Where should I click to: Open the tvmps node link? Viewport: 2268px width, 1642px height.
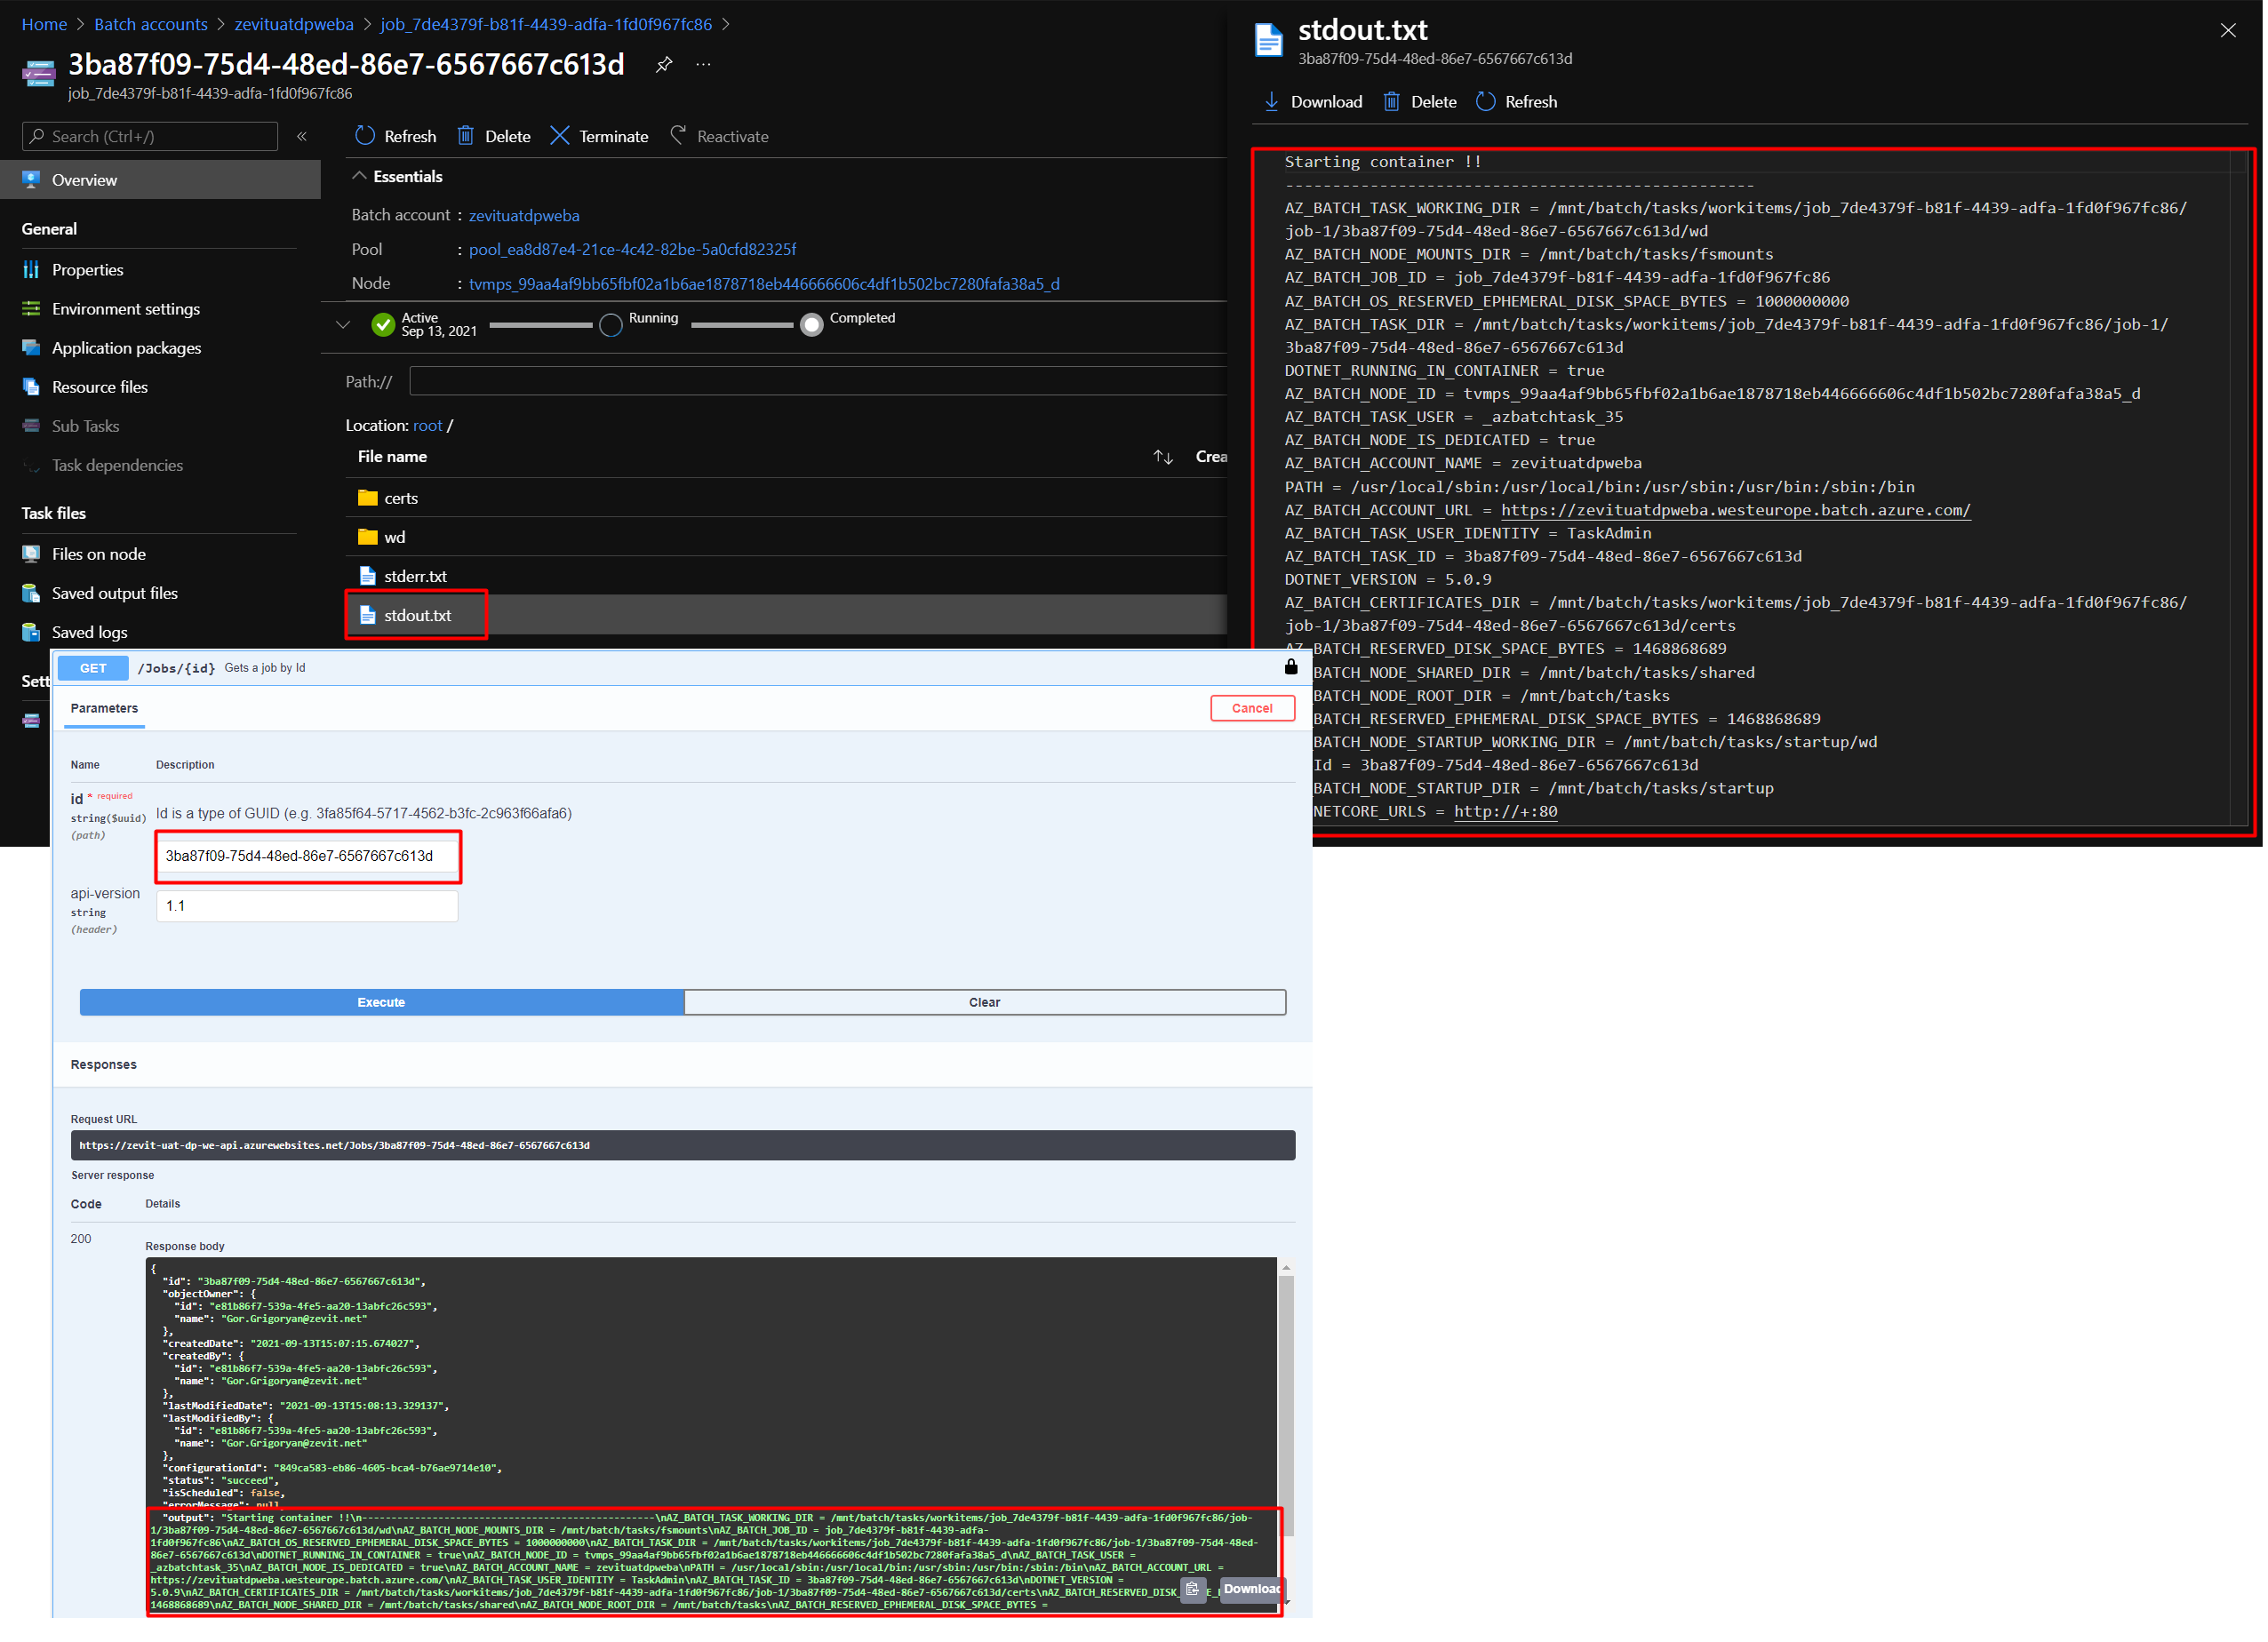pos(765,284)
